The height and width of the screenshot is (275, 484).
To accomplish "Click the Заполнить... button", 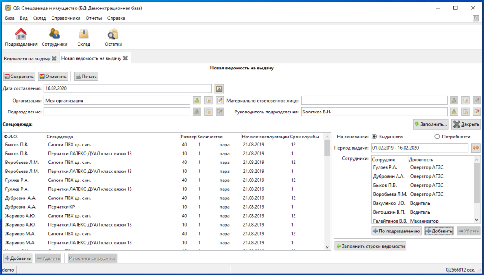I will pos(431,124).
